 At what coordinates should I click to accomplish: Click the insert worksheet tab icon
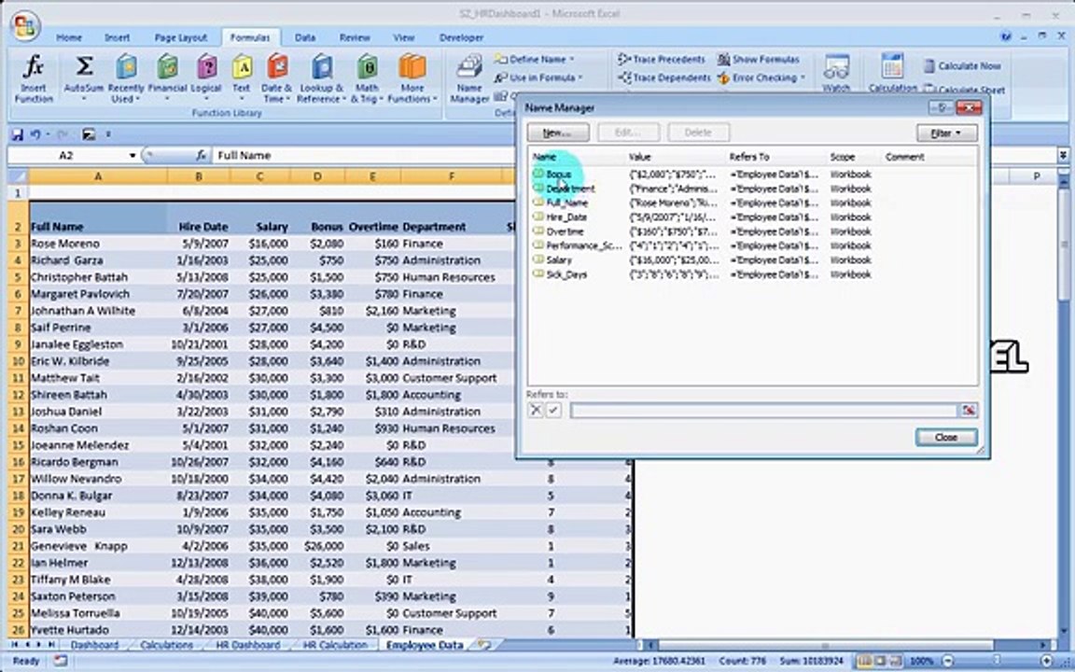[x=484, y=645]
